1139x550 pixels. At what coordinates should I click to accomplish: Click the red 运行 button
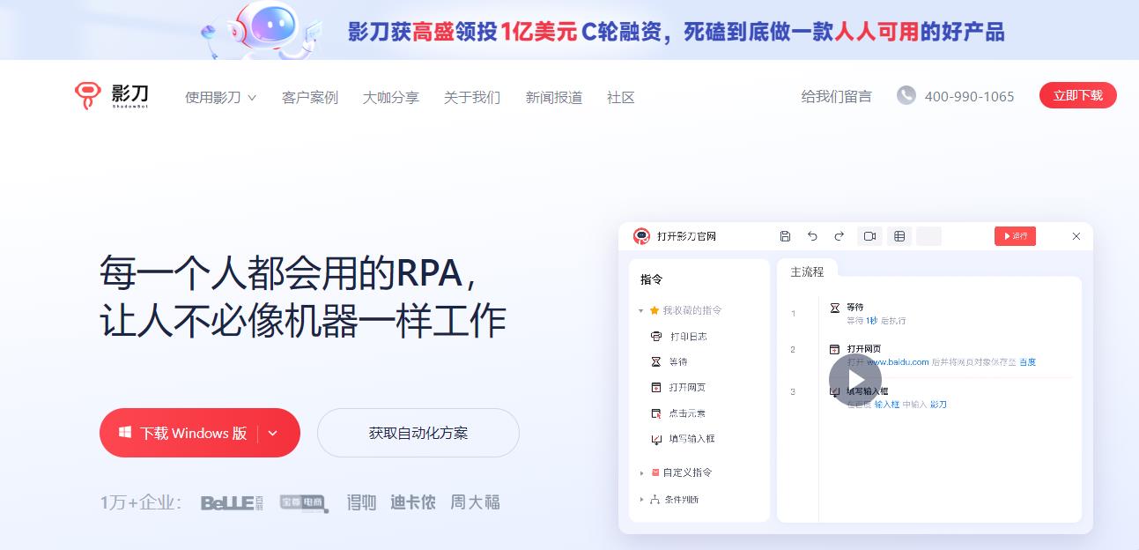tap(1015, 236)
